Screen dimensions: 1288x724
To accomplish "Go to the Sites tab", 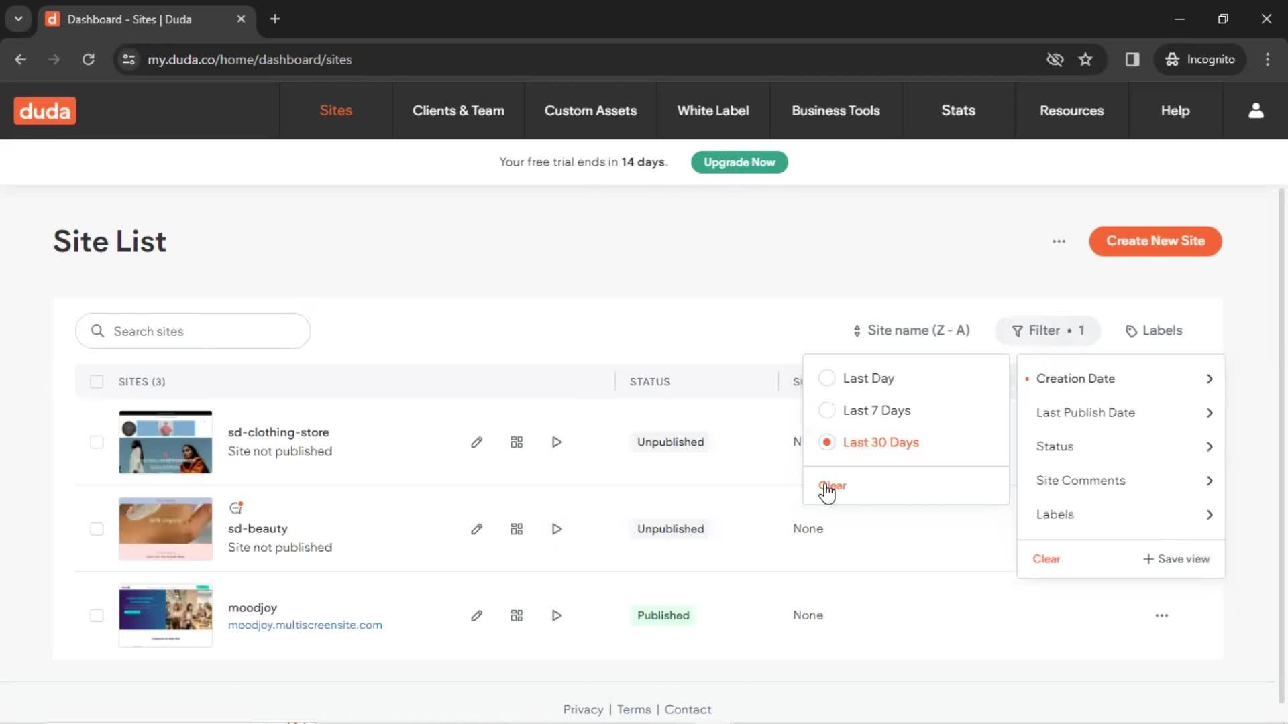I will [336, 111].
